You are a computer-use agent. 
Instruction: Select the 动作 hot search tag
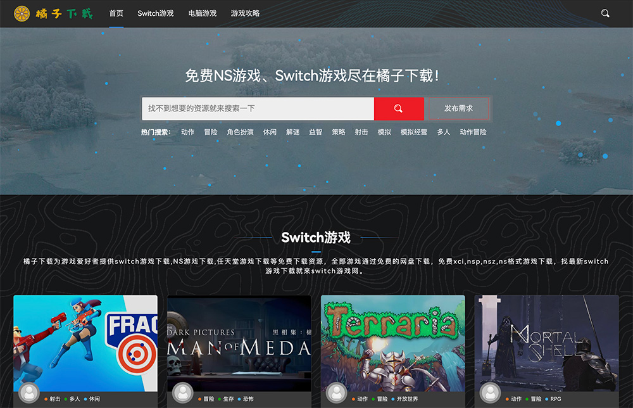click(188, 132)
